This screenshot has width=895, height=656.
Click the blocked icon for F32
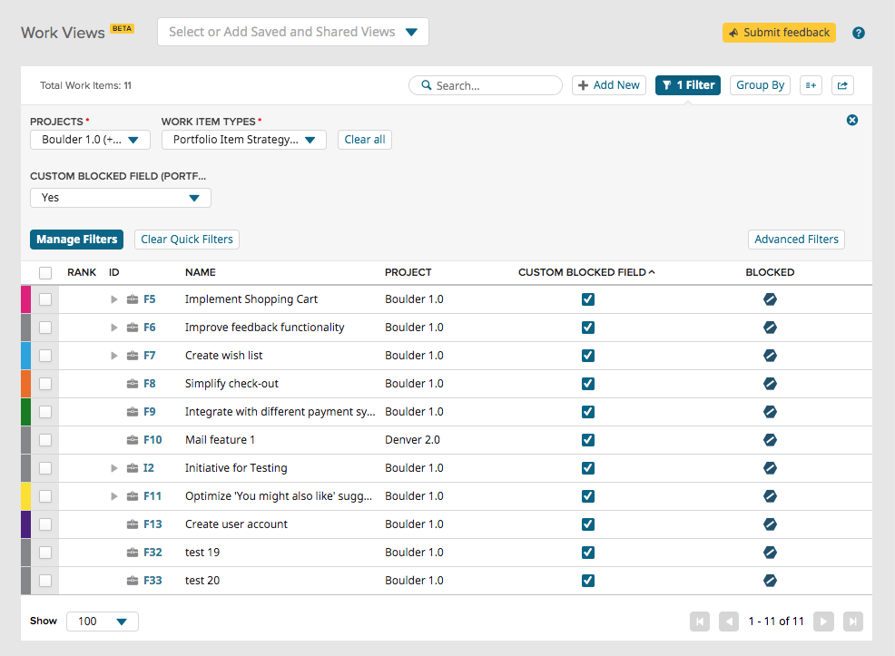pos(770,553)
